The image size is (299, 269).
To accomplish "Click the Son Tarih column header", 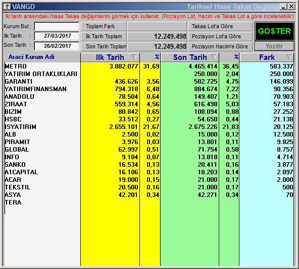I will click(x=190, y=57).
